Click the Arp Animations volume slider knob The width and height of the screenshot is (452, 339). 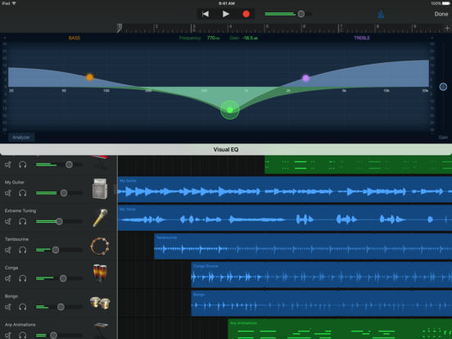tap(53, 335)
